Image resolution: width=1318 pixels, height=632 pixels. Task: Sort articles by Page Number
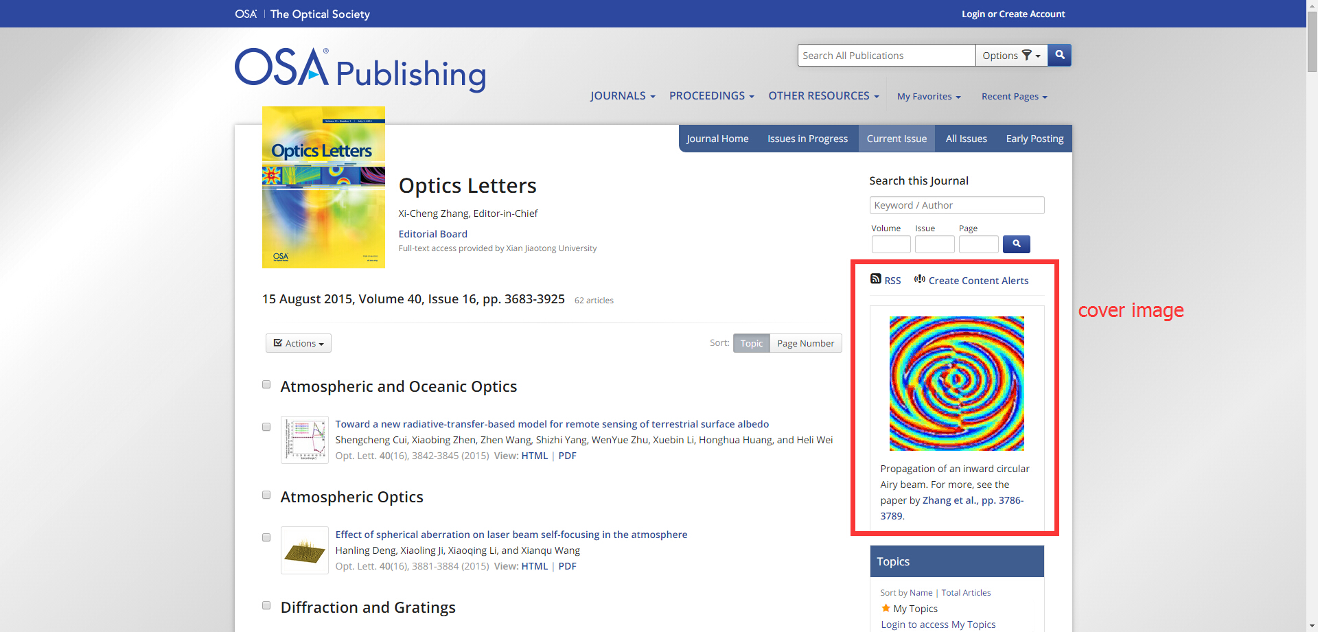tap(805, 343)
